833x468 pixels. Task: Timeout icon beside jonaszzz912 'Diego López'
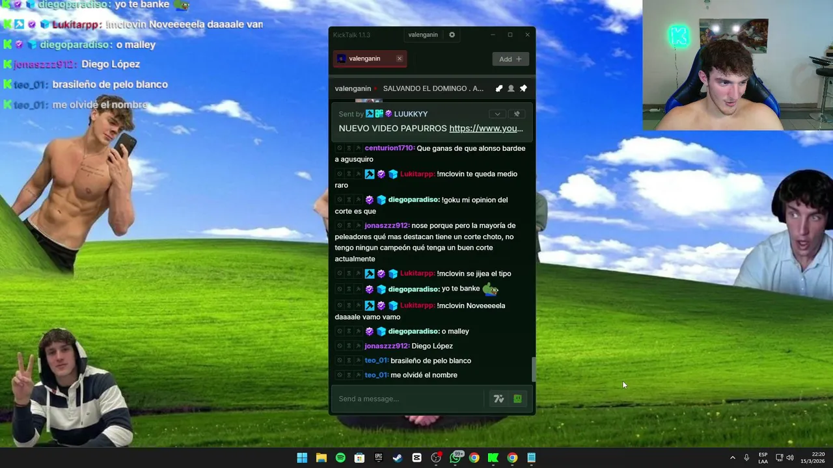tap(349, 346)
